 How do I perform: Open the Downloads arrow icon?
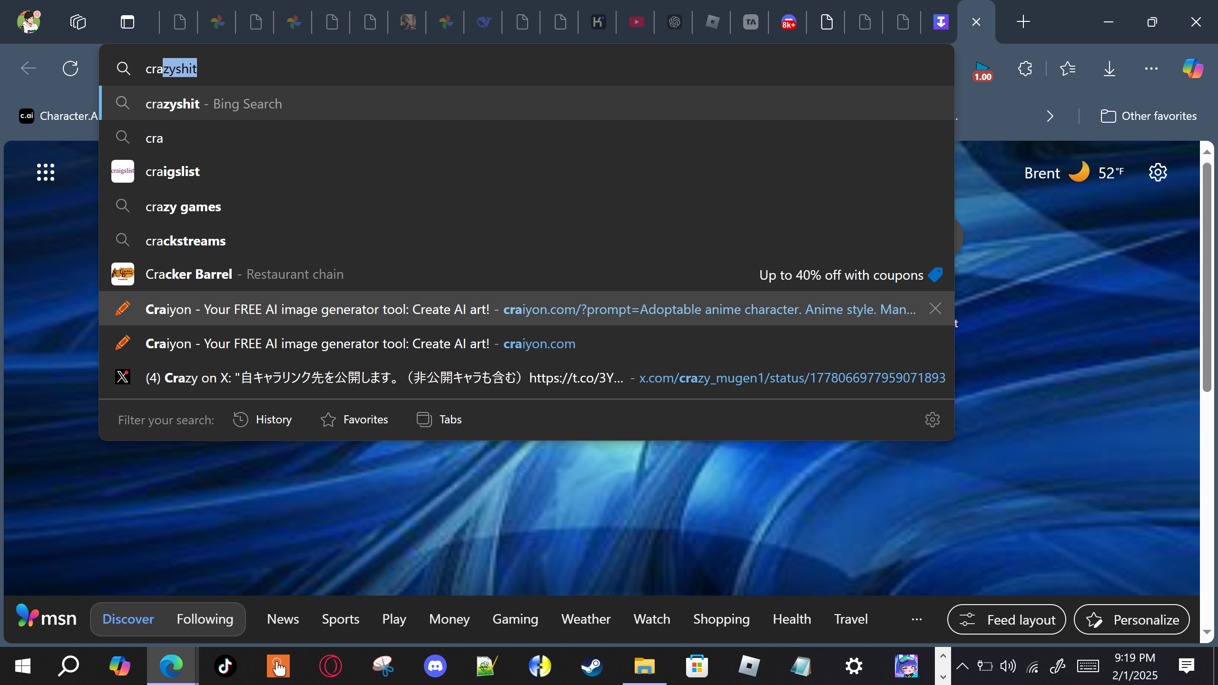[x=1109, y=68]
